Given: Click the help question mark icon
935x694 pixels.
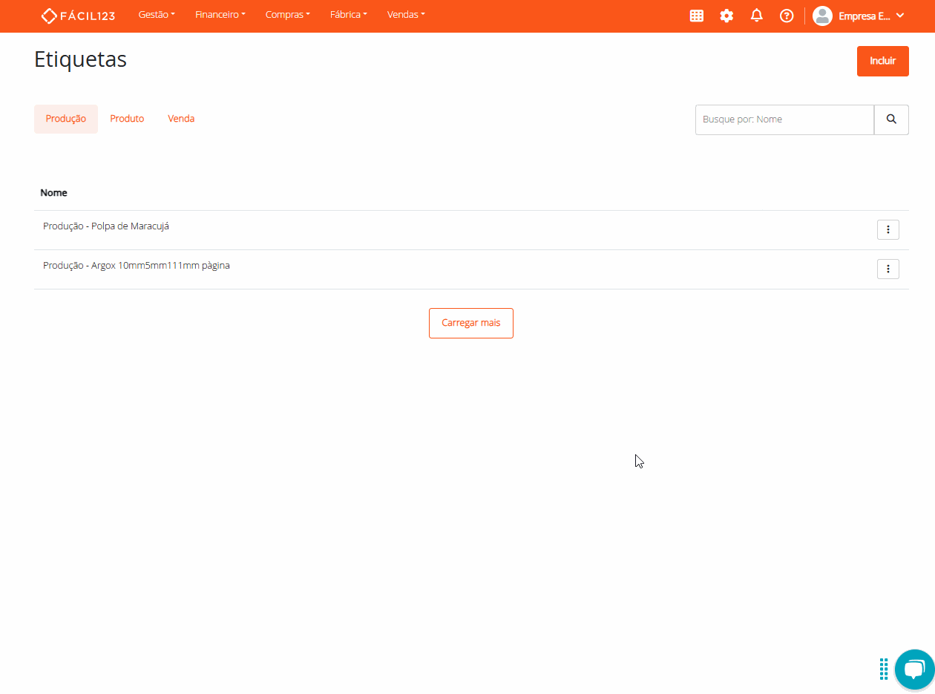Looking at the screenshot, I should (787, 16).
